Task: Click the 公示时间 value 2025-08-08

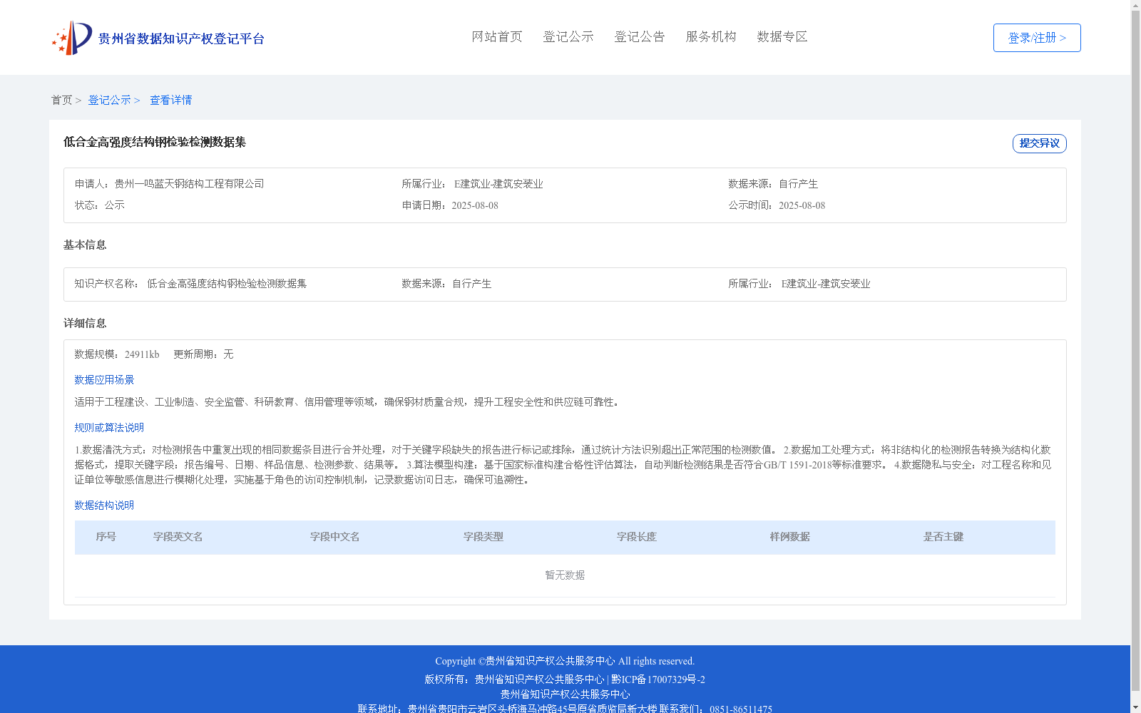Action: [802, 205]
